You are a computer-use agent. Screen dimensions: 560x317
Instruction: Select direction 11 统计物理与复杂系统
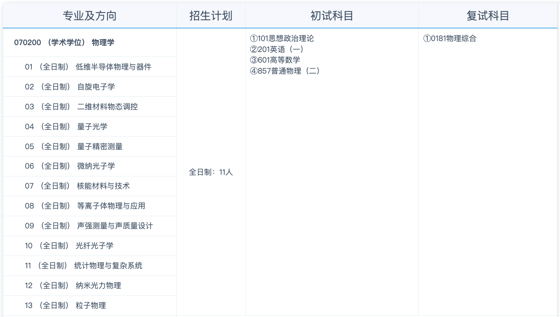click(90, 266)
